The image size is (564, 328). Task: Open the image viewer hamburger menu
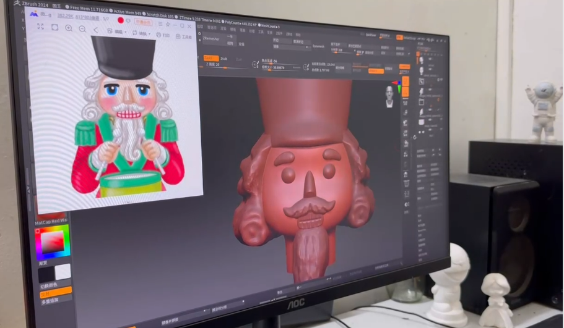point(160,23)
